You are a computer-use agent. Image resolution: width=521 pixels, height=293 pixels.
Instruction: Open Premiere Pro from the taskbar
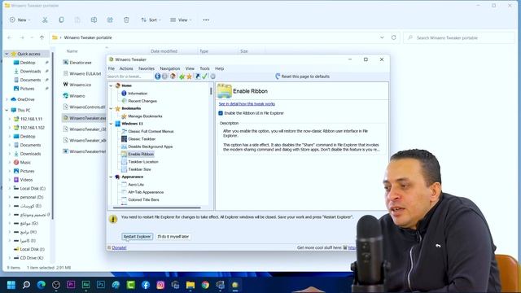[x=71, y=285]
